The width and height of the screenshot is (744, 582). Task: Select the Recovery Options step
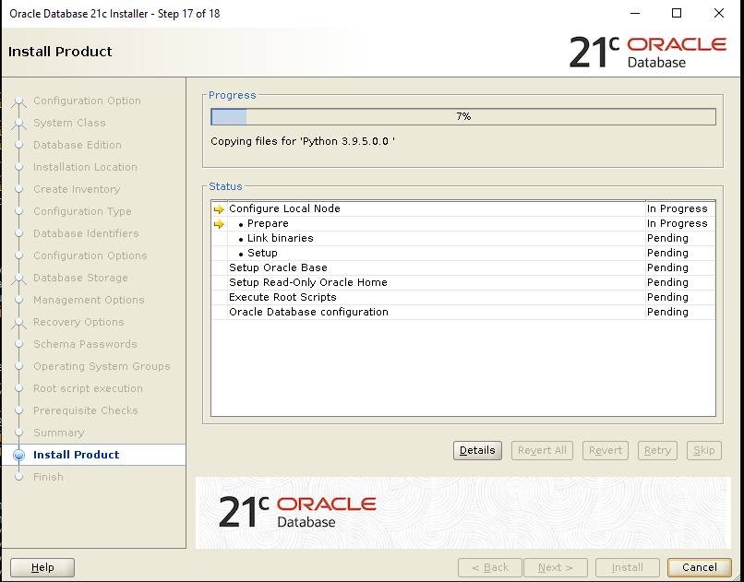tap(78, 322)
